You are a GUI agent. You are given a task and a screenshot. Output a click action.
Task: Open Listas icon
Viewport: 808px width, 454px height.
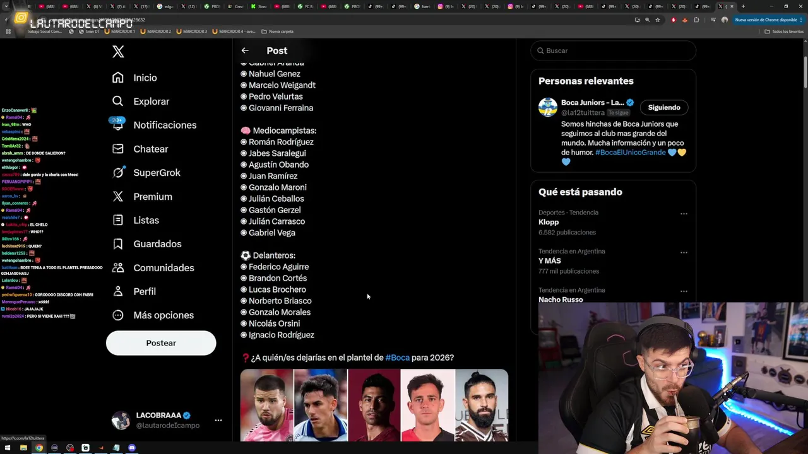118,220
